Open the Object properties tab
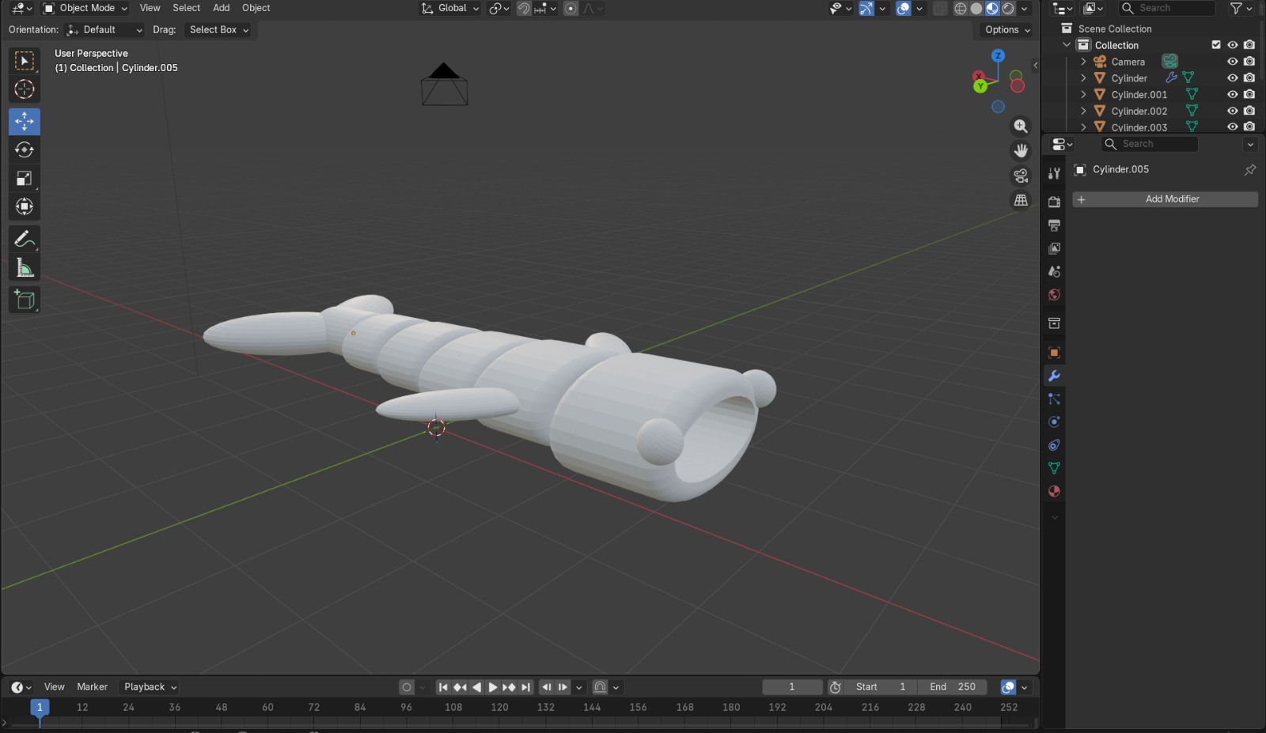The width and height of the screenshot is (1266, 733). coord(1054,353)
